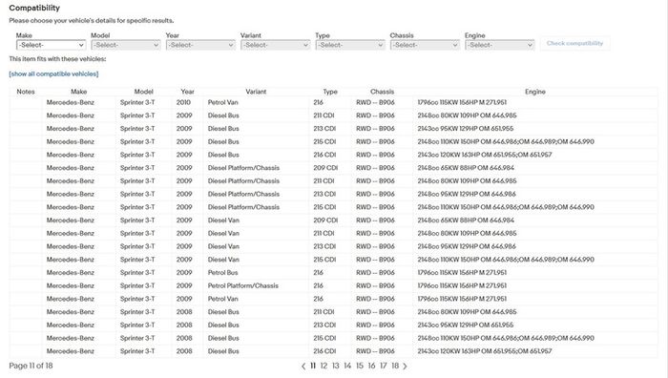Click the 209 CDI Diesel Platform/Chassis type cell

click(325, 168)
